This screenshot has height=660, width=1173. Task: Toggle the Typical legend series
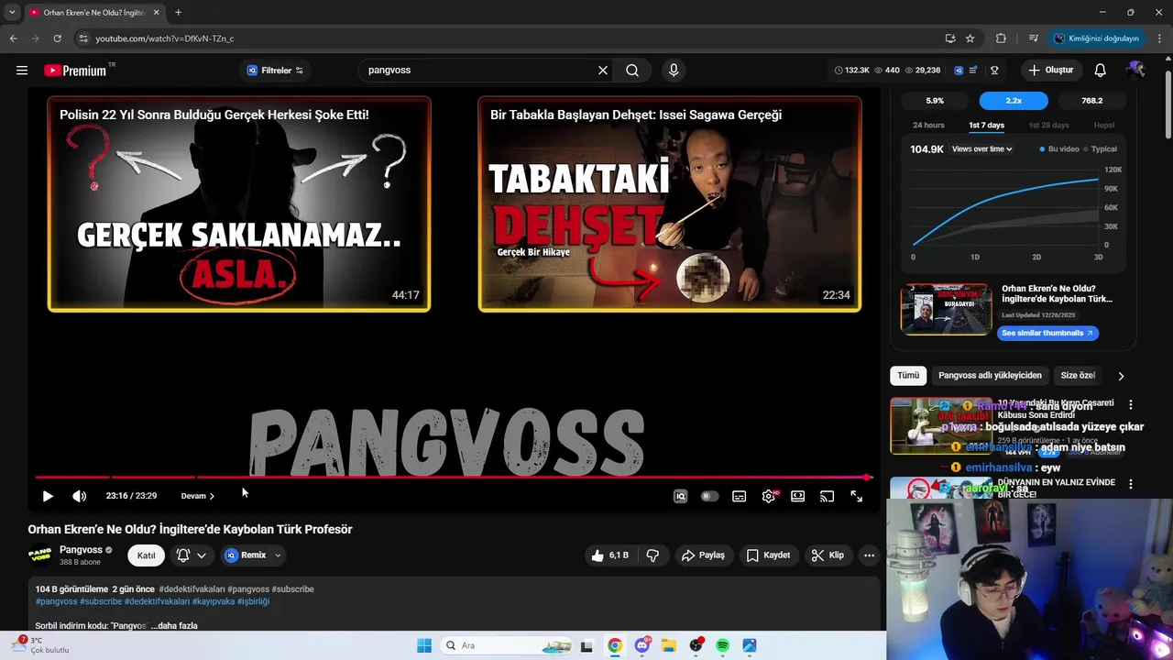1101,149
